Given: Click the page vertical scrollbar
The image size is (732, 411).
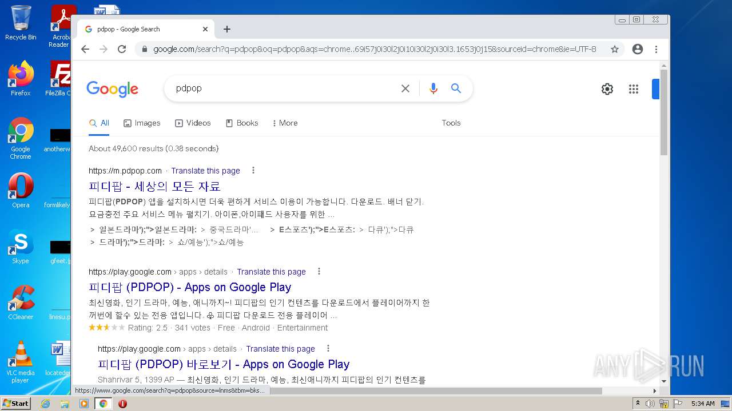Looking at the screenshot, I should tap(663, 112).
